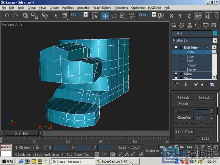Screen dimensions: 220x165
Task: Open the Hierarchy command panel tab
Action: pos(190,25)
